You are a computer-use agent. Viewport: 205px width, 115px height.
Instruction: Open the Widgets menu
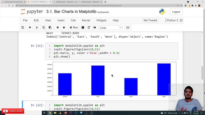pos(101,20)
